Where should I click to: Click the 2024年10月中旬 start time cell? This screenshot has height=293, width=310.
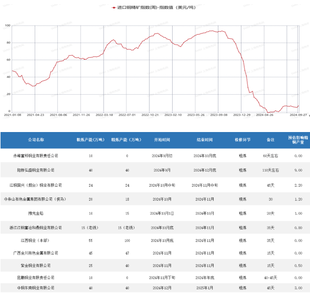point(162,185)
